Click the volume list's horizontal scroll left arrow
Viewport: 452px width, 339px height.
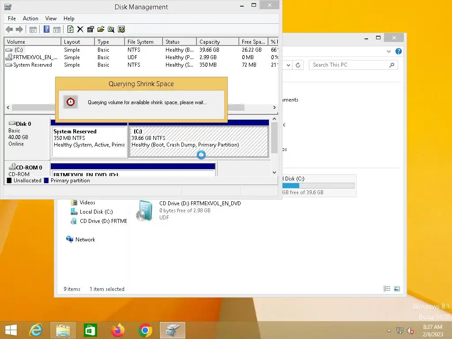click(8, 108)
